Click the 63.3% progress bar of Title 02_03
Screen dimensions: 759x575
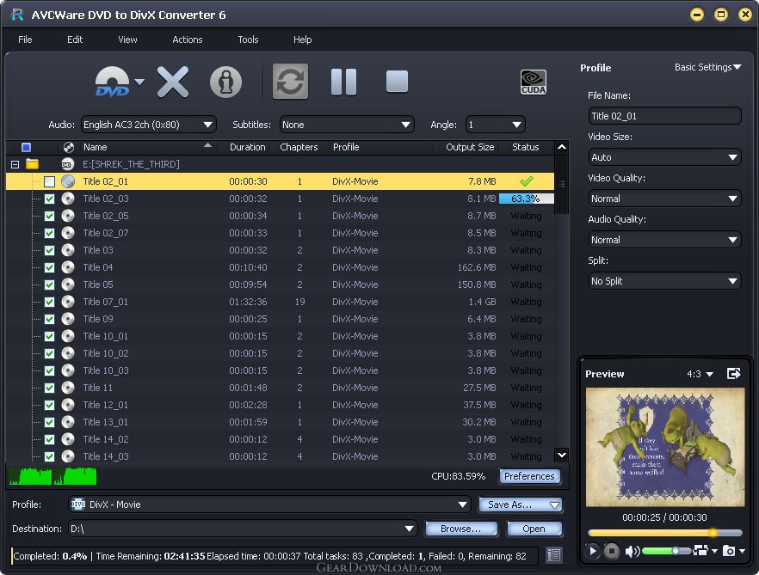(x=526, y=199)
